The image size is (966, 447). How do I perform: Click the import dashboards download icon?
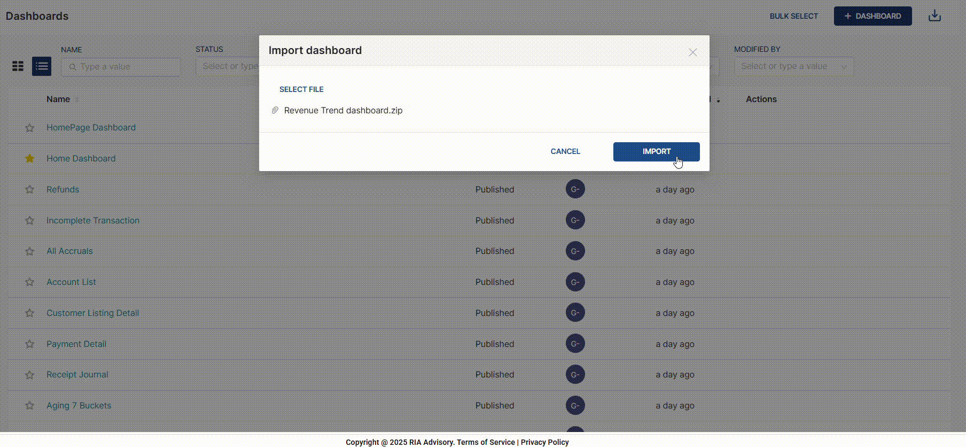click(934, 16)
